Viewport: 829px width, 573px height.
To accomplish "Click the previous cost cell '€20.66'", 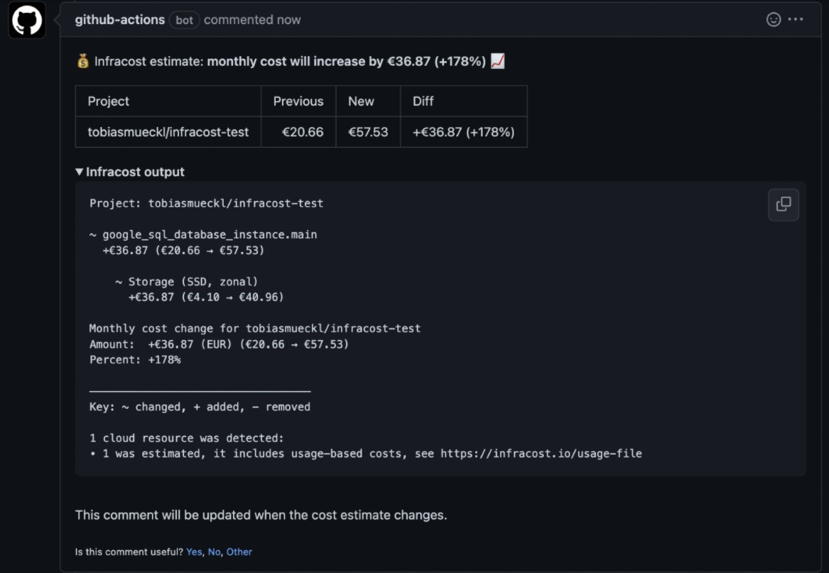I will pos(298,132).
